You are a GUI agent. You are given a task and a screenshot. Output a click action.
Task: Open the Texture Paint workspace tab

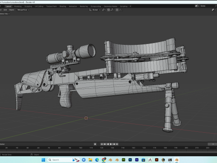52,6
